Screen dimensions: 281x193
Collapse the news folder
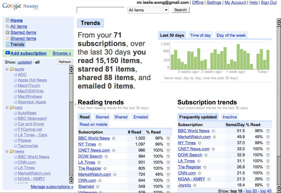click(7, 151)
